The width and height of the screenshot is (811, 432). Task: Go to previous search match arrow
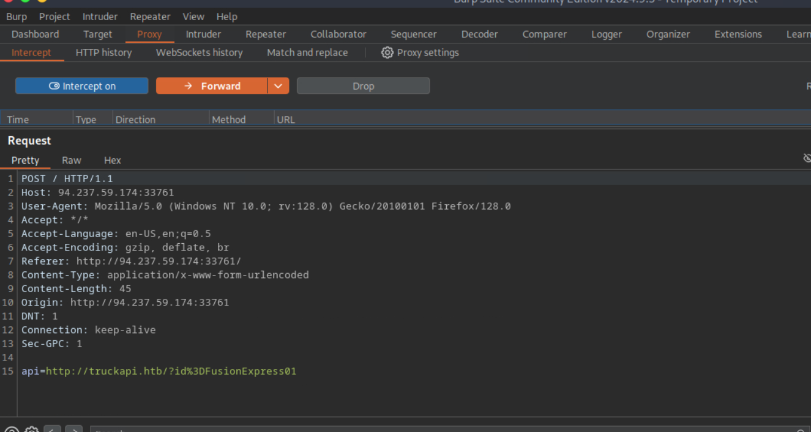53,430
